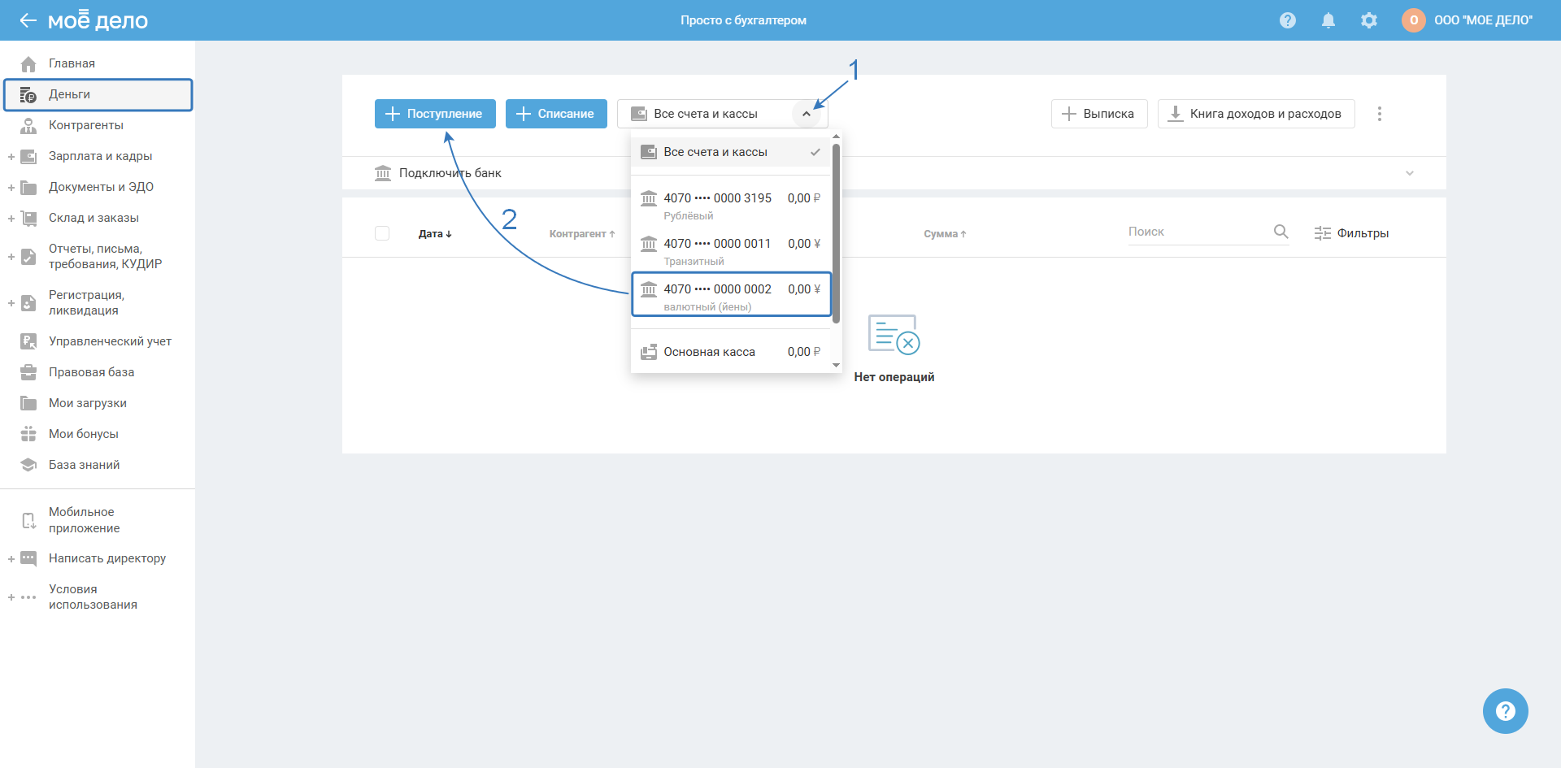
Task: Expand the Склад и заказы submenu
Action: [11, 218]
